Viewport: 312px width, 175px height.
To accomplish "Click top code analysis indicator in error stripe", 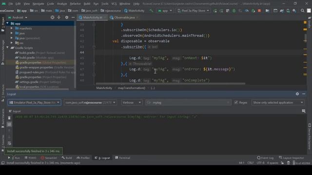I will (305, 22).
